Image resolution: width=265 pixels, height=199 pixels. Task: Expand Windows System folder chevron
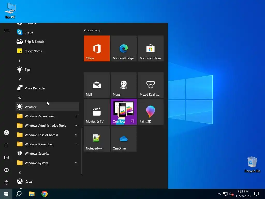coord(76,163)
